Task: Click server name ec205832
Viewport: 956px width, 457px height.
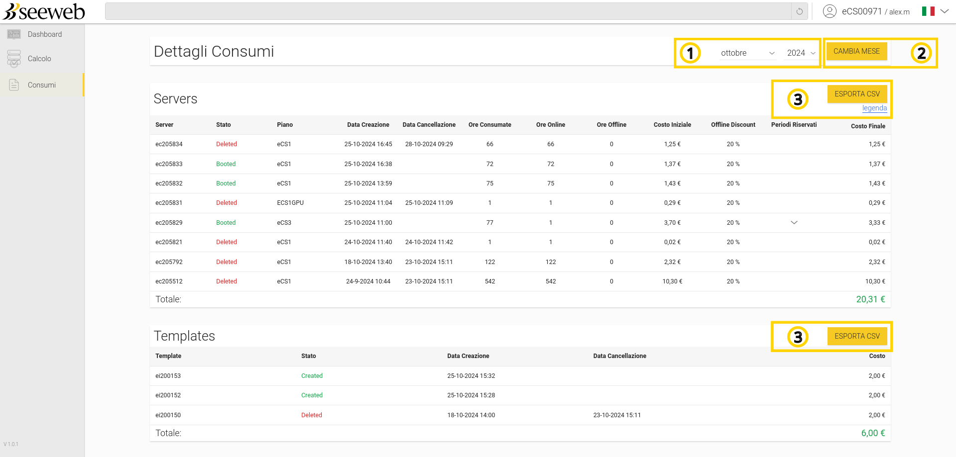Action: click(169, 183)
